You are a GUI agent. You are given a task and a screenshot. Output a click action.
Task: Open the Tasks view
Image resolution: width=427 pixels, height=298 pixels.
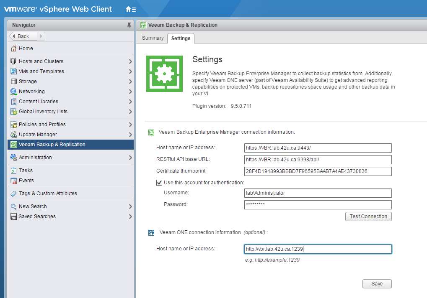26,170
